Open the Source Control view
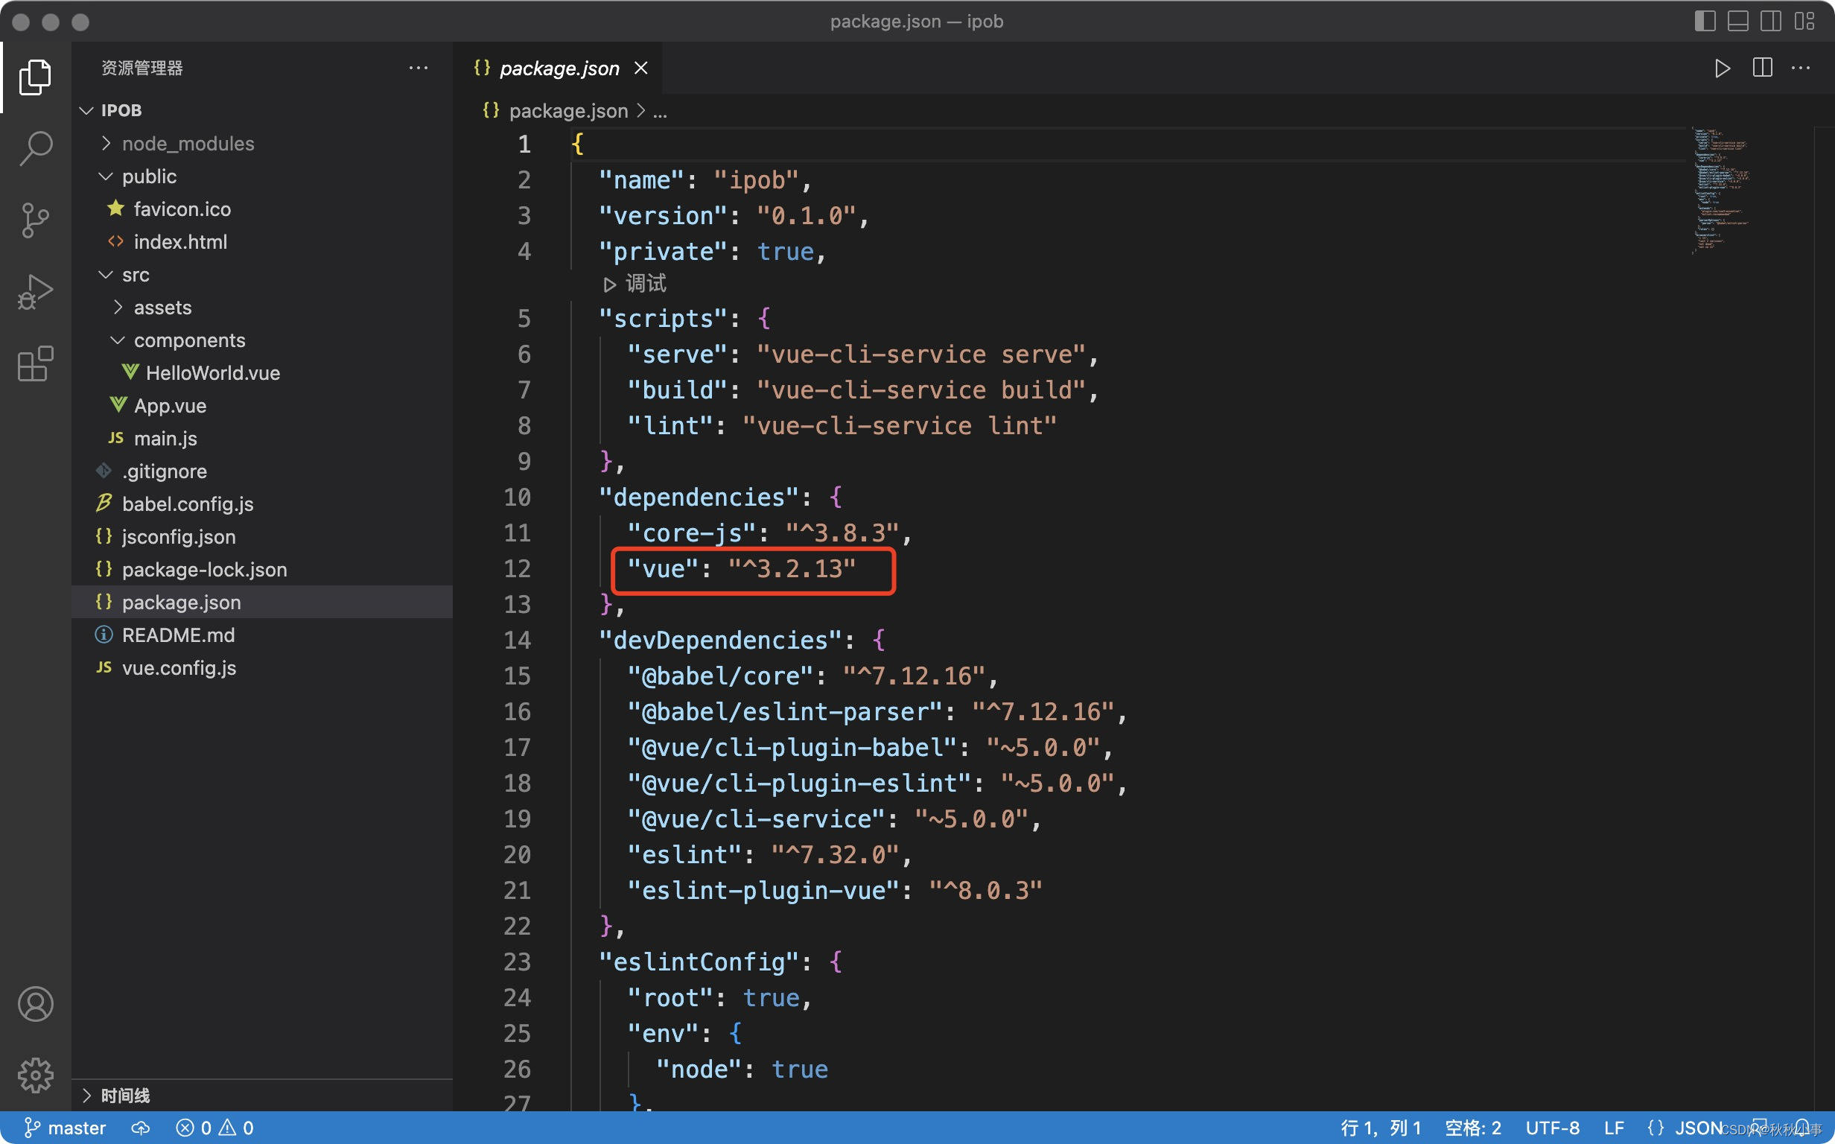The width and height of the screenshot is (1835, 1144). coord(36,220)
